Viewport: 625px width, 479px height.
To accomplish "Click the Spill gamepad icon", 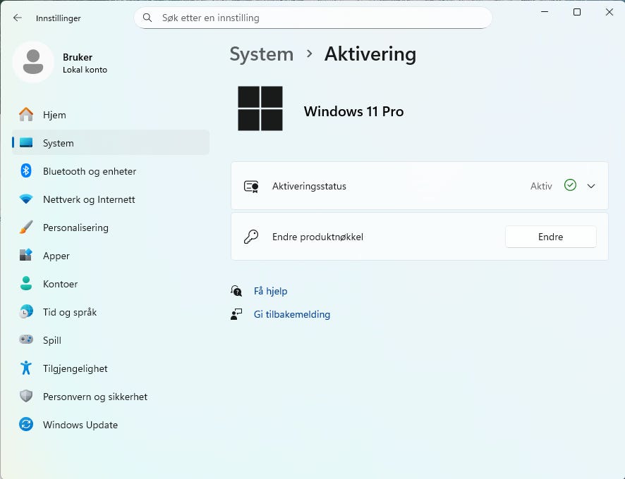I will point(26,340).
